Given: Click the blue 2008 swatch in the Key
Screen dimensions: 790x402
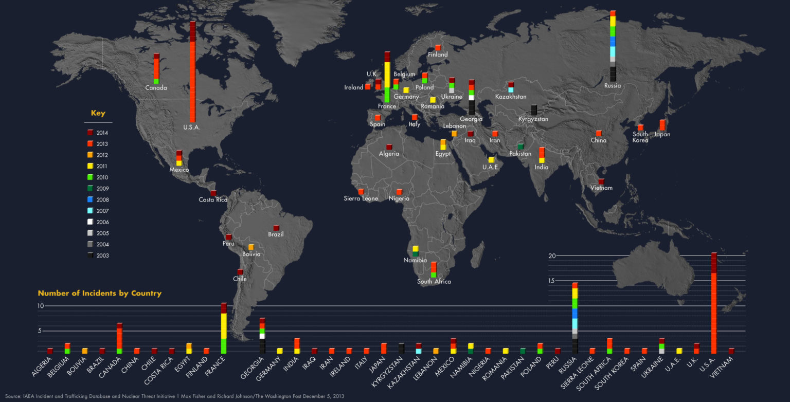Looking at the screenshot, I should pos(91,199).
